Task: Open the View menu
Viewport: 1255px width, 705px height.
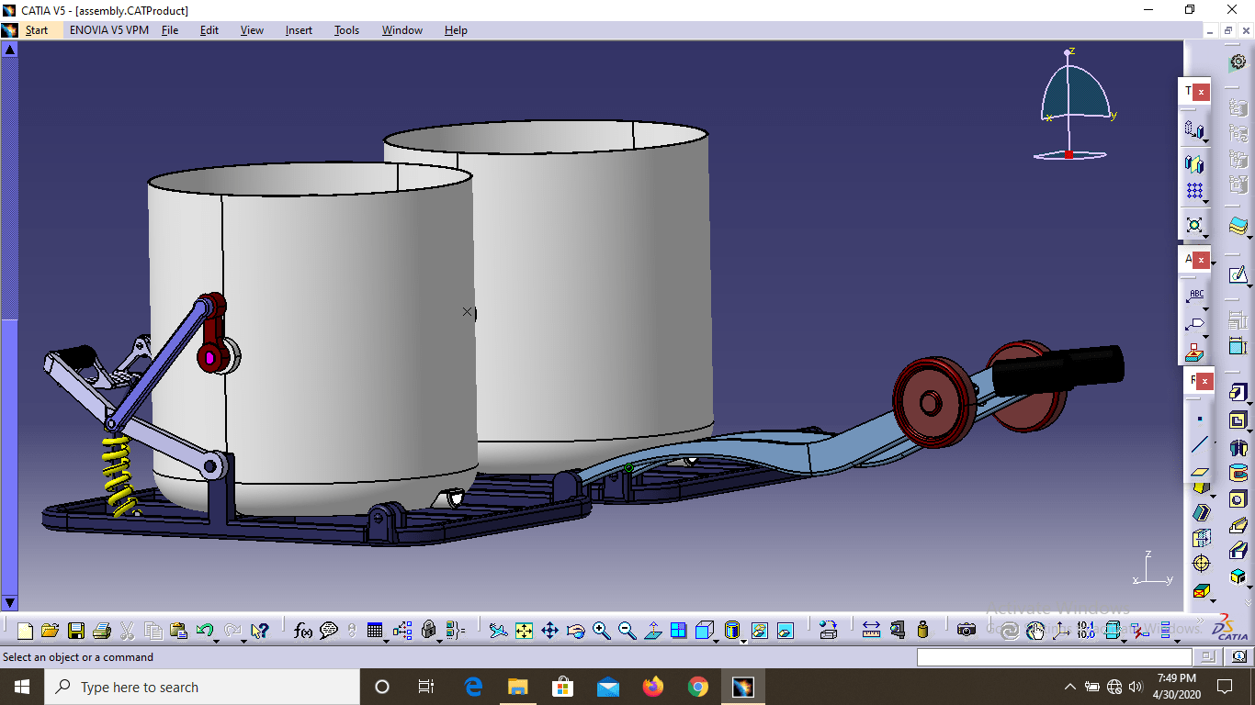Action: [x=252, y=30]
